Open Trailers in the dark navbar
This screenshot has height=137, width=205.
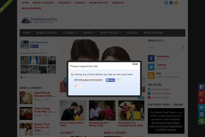pyautogui.click(x=132, y=33)
